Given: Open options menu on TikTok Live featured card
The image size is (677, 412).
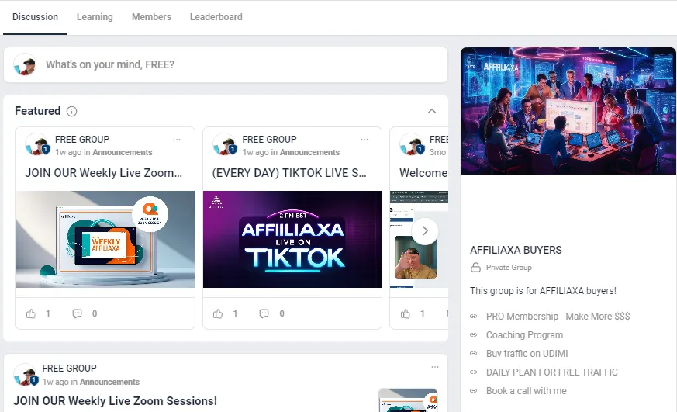Looking at the screenshot, I should tap(364, 140).
